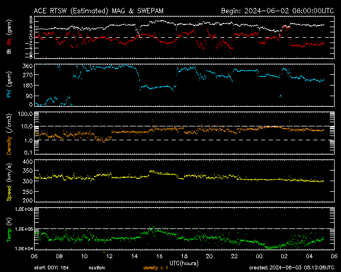Click the '0.1' tick on the Density axis

click(28, 152)
